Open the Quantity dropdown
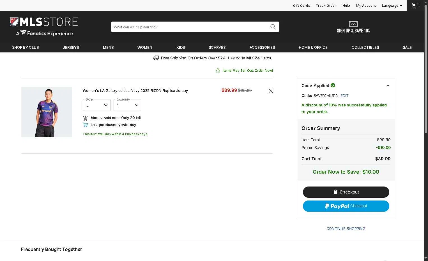Viewport: 428px width, 261px height. click(x=127, y=105)
